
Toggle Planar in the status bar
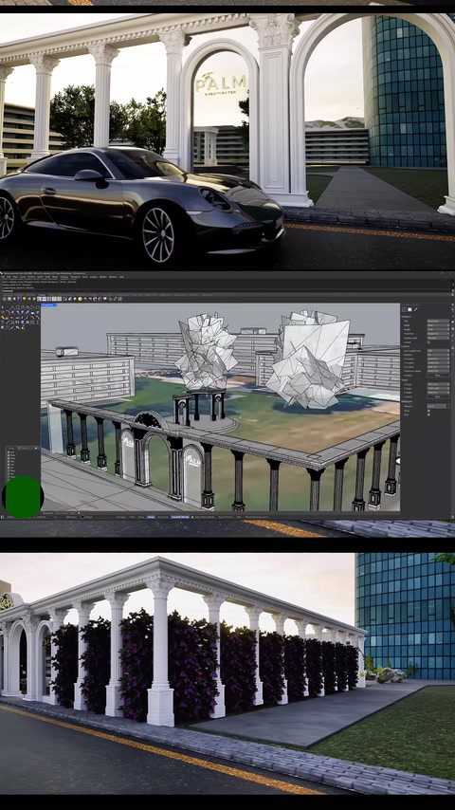[x=141, y=517]
